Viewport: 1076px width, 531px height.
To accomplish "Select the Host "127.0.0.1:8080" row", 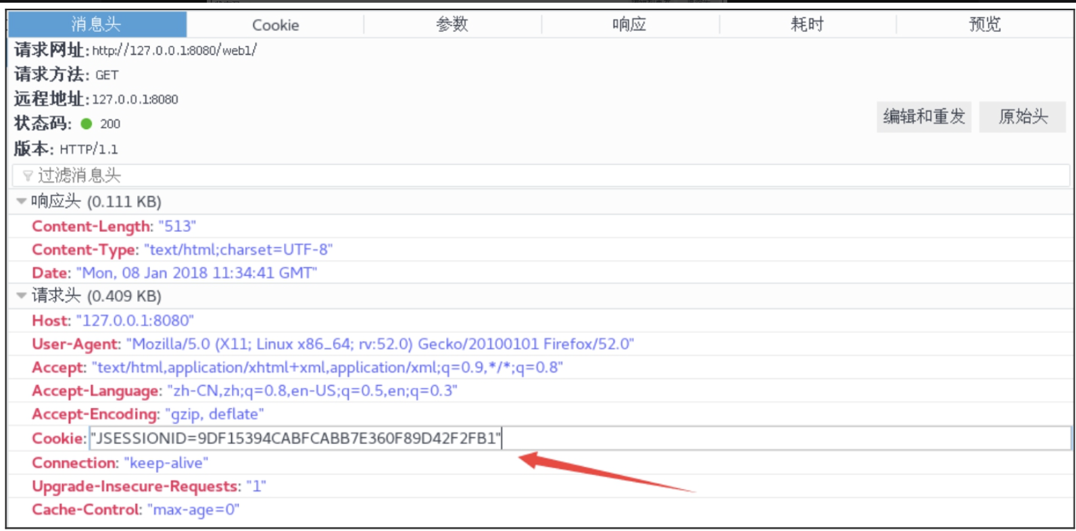I will (x=541, y=321).
